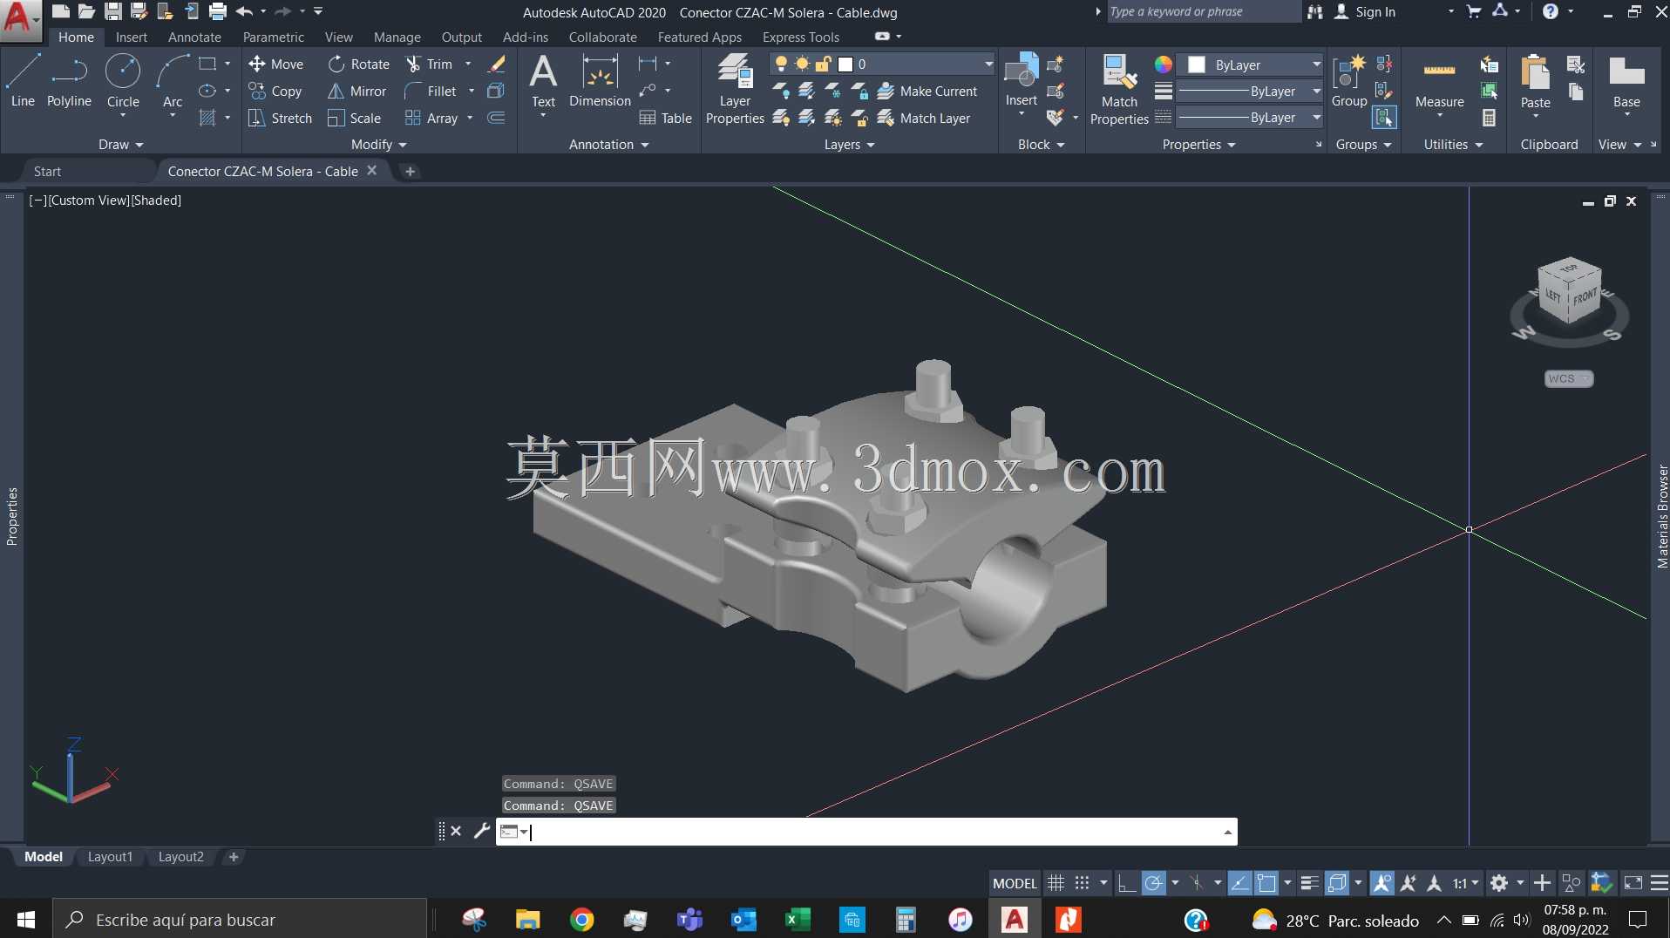The height and width of the screenshot is (938, 1670).
Task: Activate the Stretch command
Action: pos(280,118)
